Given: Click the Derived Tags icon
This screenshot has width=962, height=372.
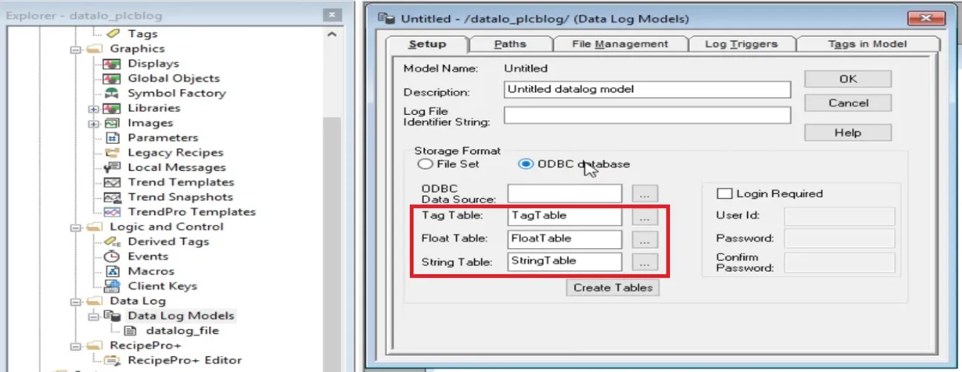Looking at the screenshot, I should click(x=113, y=242).
